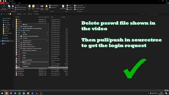Click Eliminar in the context menu
Image resolution: width=169 pixels, height=95 pixels.
tap(25, 62)
